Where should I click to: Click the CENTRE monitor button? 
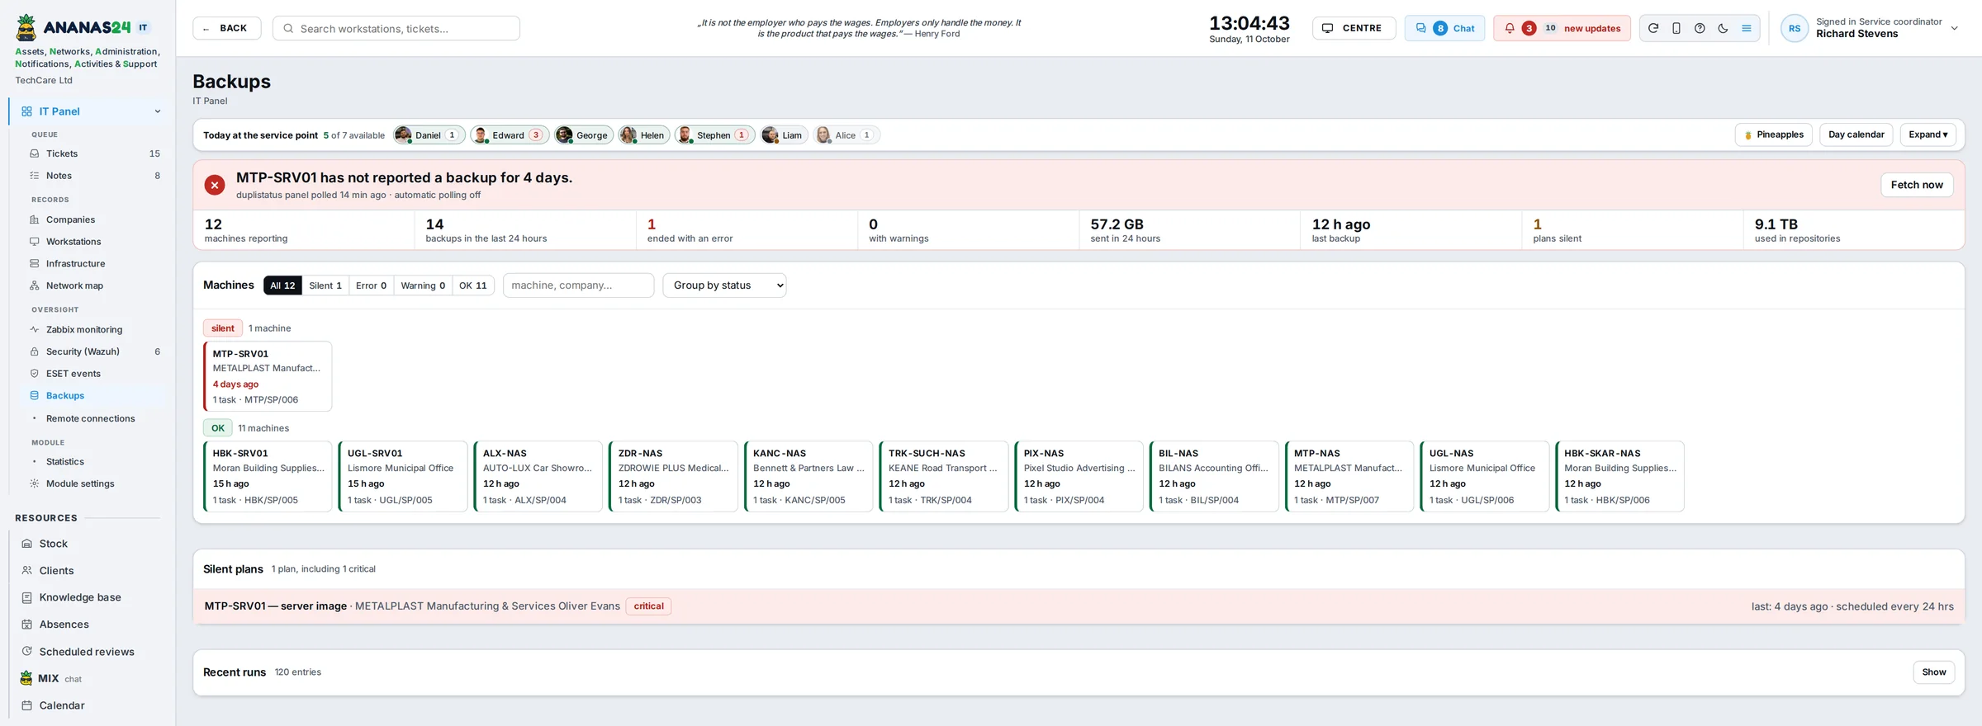[1354, 28]
